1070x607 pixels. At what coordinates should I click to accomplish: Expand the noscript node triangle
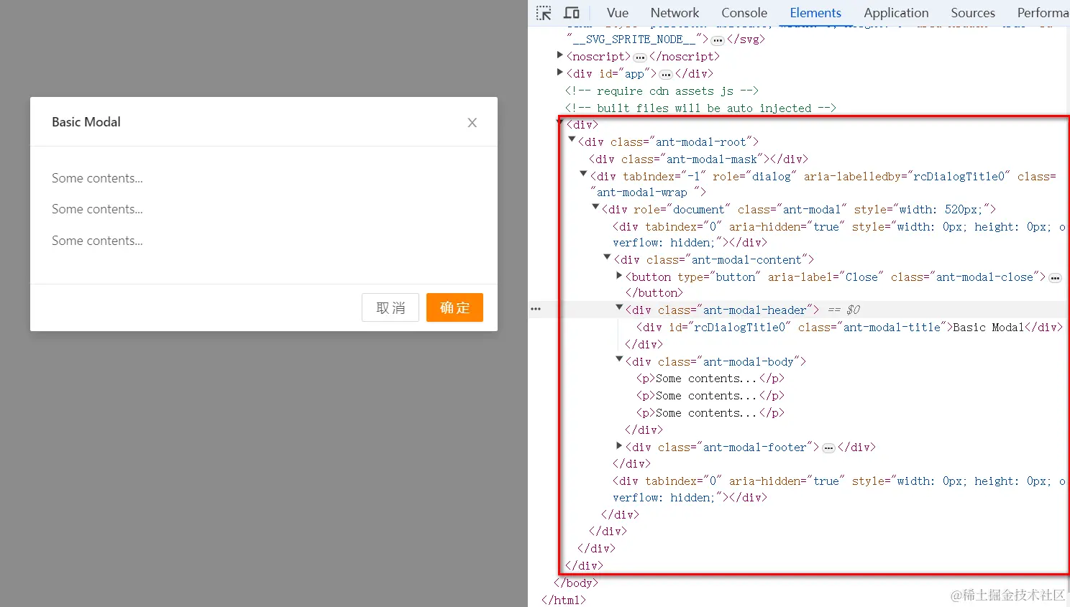[x=560, y=55]
